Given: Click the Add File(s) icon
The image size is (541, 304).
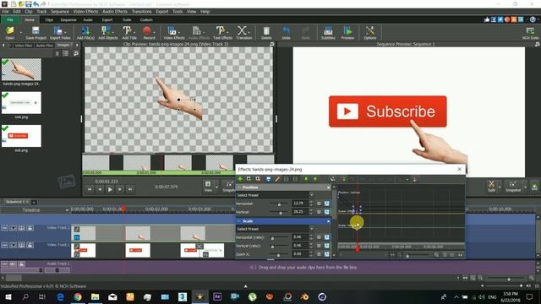Looking at the screenshot, I should [x=85, y=31].
